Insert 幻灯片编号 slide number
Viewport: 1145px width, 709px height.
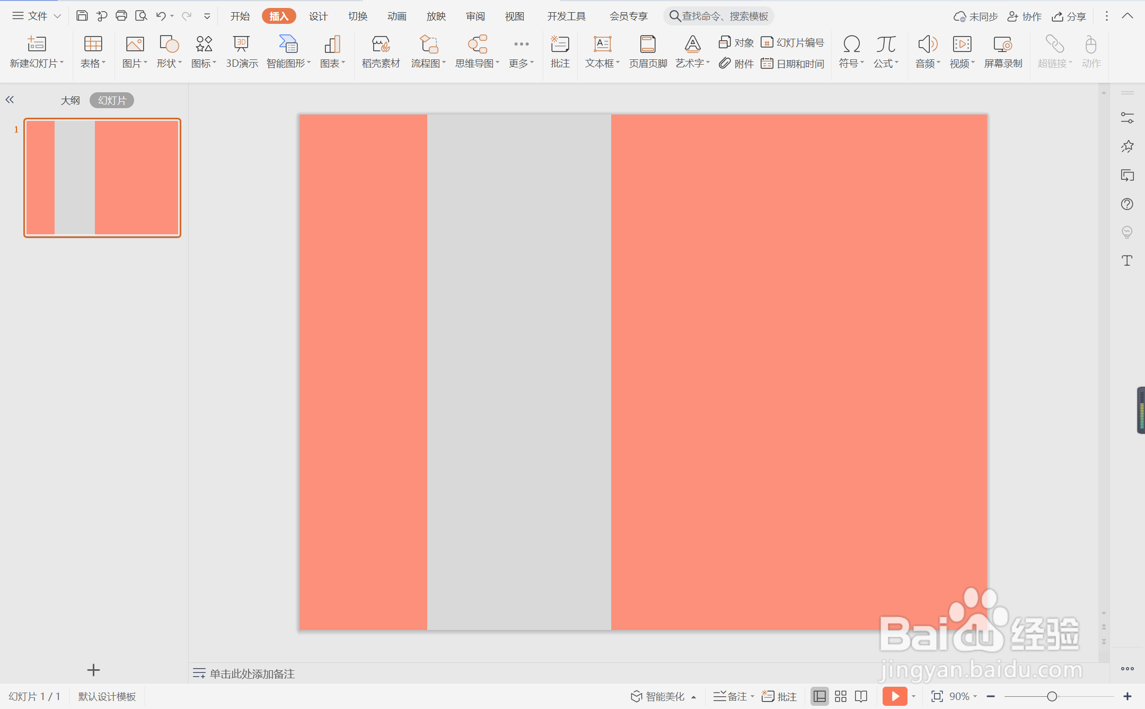pos(793,42)
